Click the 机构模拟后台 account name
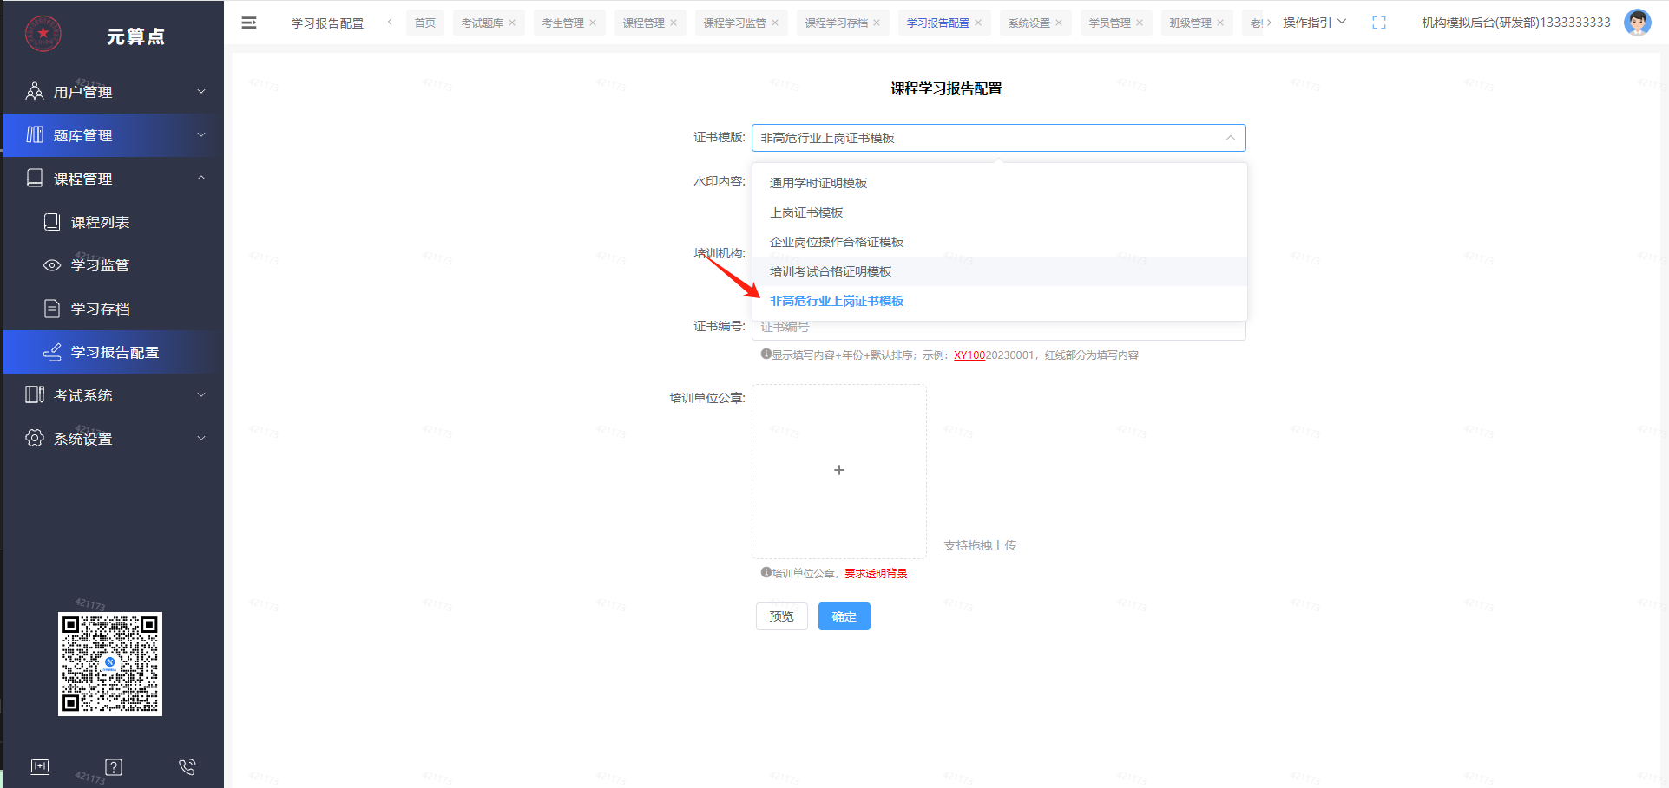 1516,23
